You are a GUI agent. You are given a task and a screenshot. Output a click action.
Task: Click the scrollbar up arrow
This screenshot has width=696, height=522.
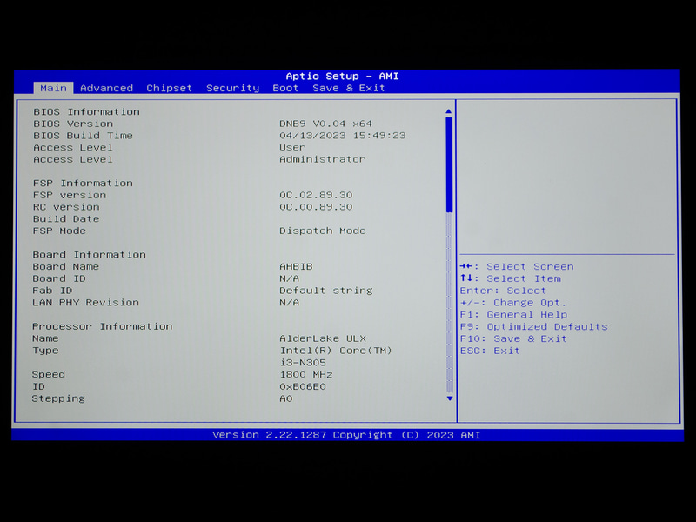(x=448, y=110)
